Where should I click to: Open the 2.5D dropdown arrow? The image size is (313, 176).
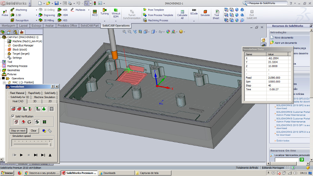36,15
